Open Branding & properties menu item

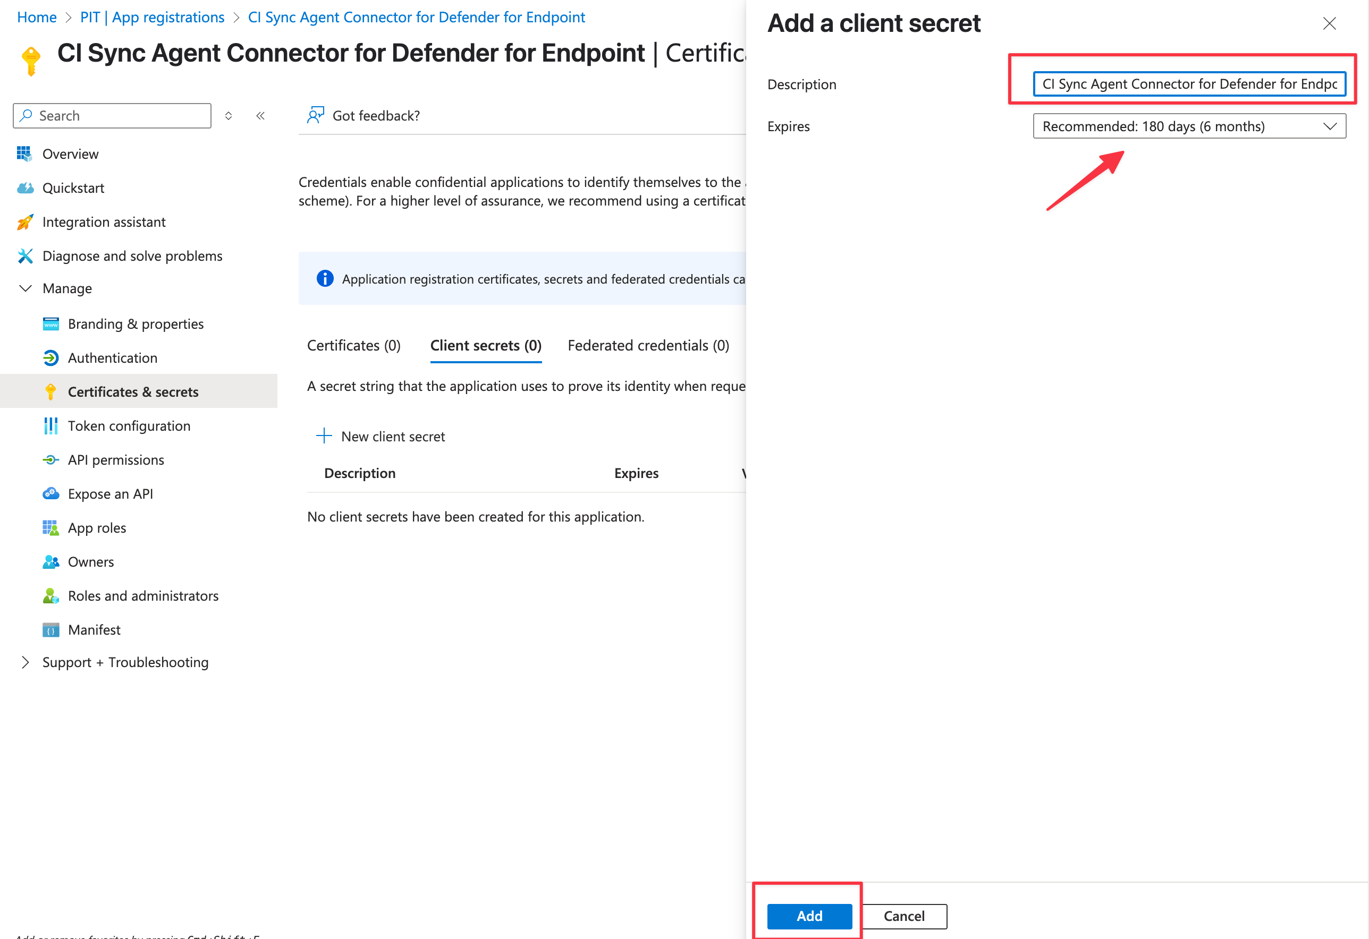[x=136, y=324]
